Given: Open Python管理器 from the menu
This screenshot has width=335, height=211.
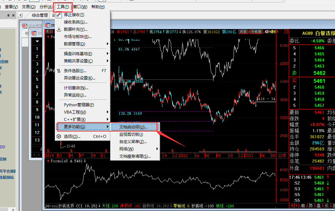Looking at the screenshot, I should pyautogui.click(x=83, y=105).
